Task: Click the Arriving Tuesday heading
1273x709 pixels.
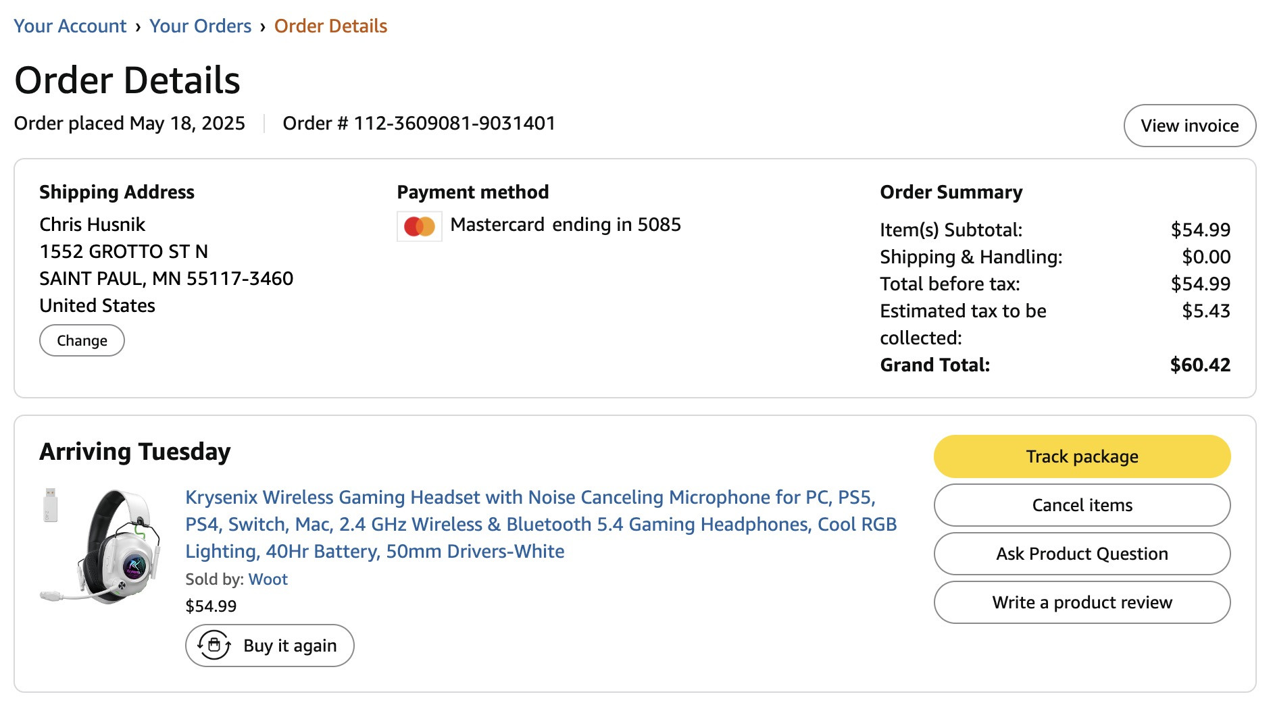Action: tap(135, 452)
